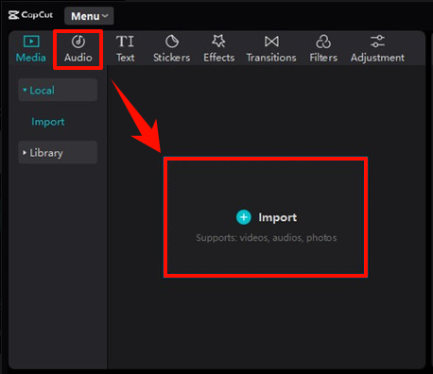433x374 pixels.
Task: Click the blue plus Import button
Action: click(x=244, y=217)
